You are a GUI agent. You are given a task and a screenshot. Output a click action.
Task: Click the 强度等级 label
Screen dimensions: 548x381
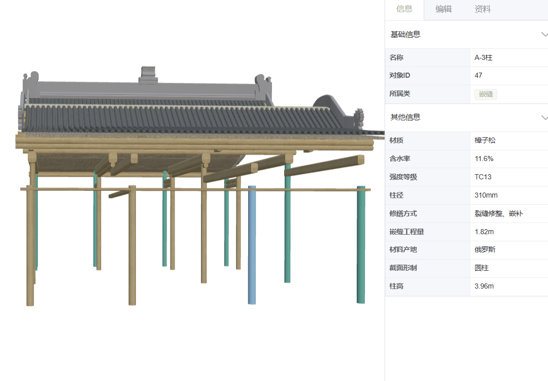[403, 177]
